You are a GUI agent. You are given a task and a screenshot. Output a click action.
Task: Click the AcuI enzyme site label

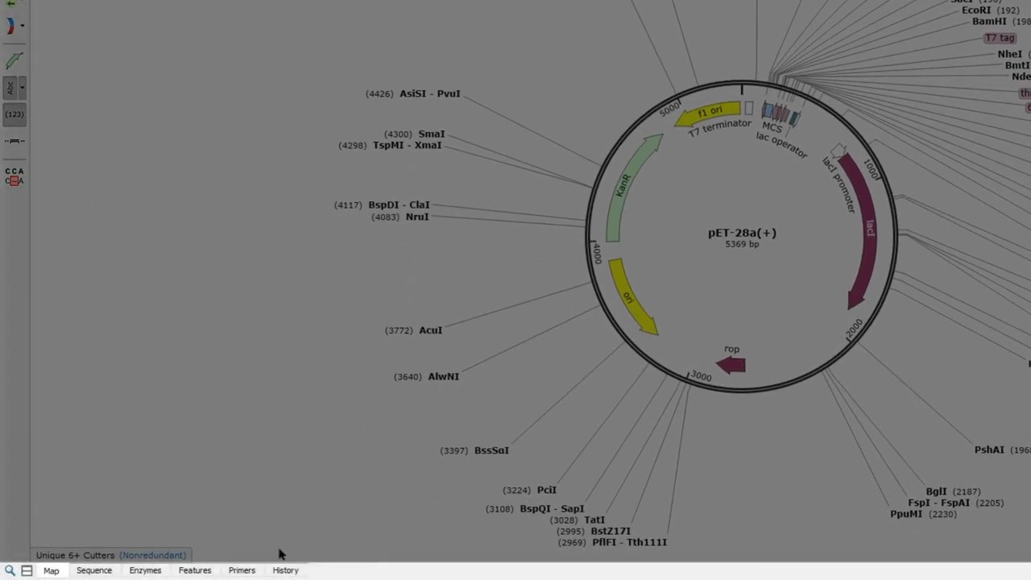[430, 330]
